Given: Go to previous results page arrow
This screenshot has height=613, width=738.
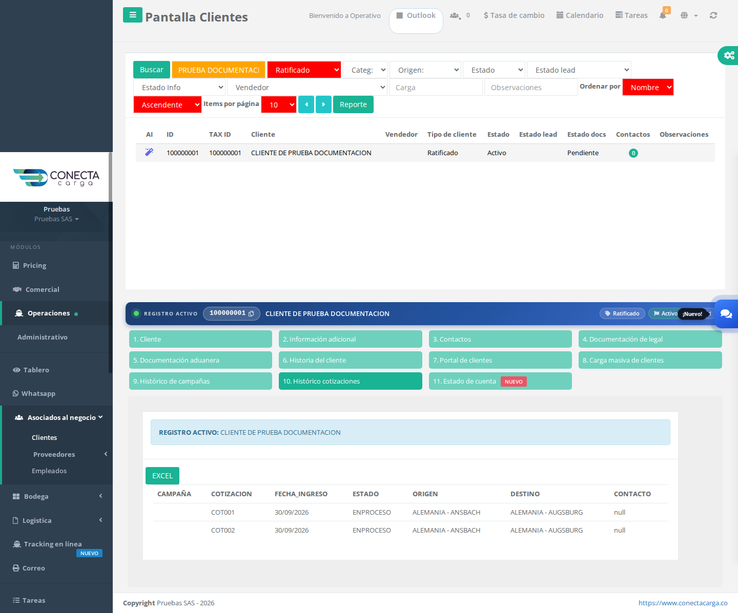Looking at the screenshot, I should [x=306, y=104].
